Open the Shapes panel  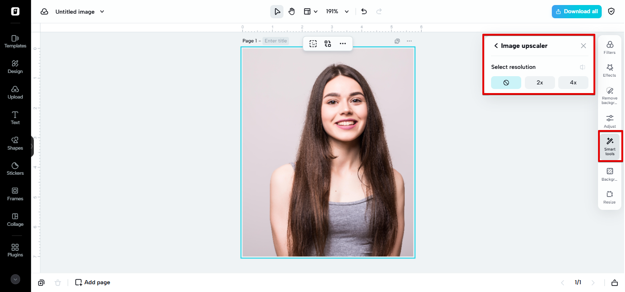click(15, 143)
